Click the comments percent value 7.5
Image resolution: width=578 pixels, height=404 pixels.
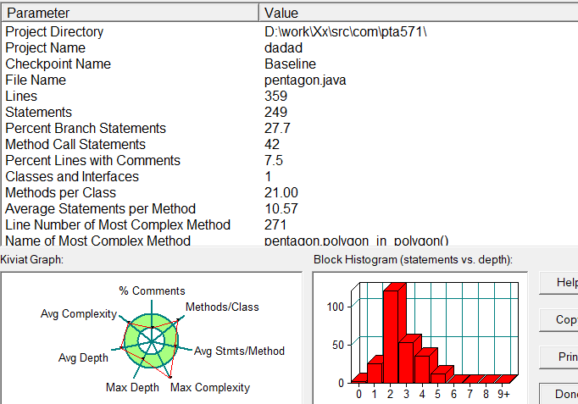pyautogui.click(x=274, y=161)
